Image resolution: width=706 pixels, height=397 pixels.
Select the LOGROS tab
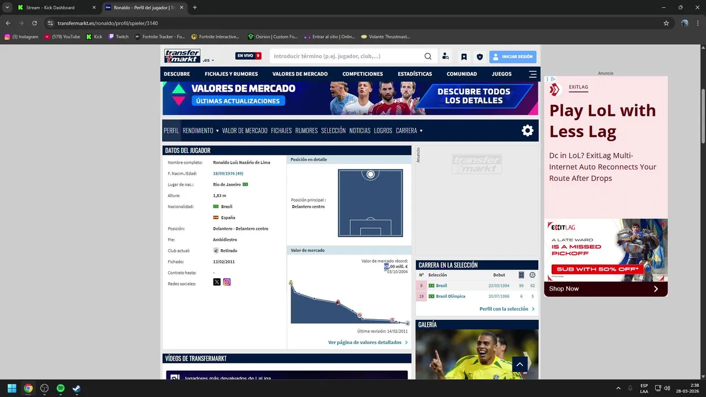[383, 131]
